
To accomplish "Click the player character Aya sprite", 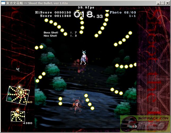I will click(77, 105).
